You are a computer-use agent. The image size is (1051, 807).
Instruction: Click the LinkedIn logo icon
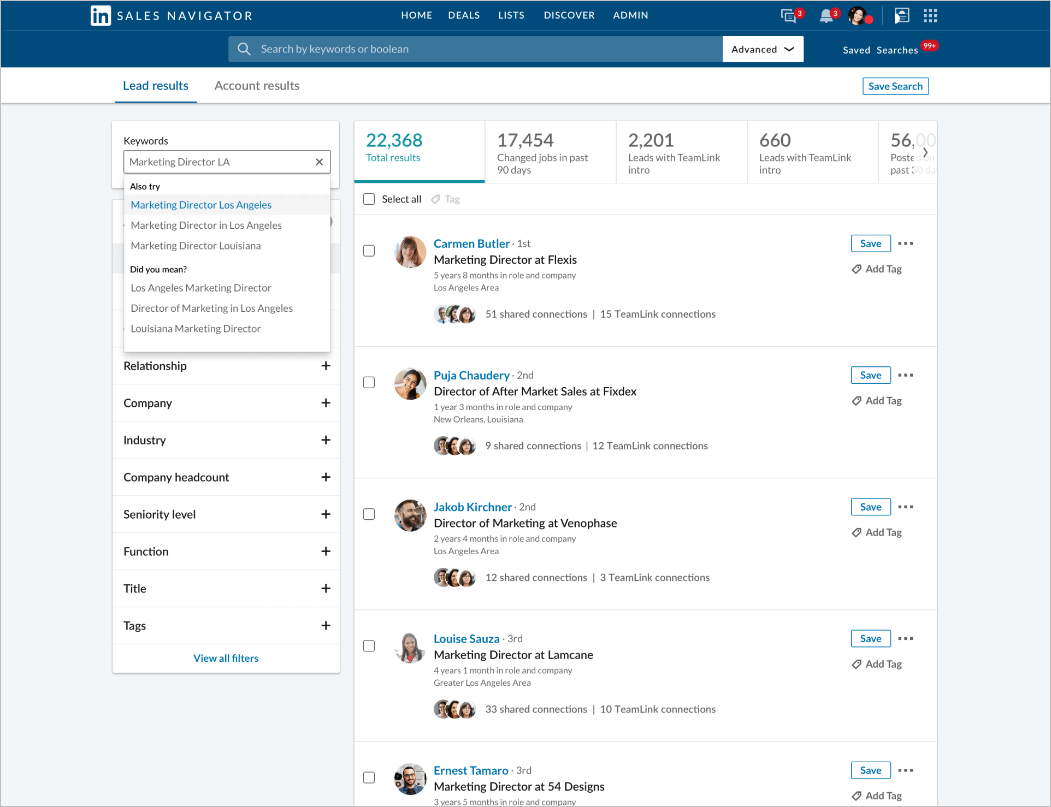click(x=101, y=16)
